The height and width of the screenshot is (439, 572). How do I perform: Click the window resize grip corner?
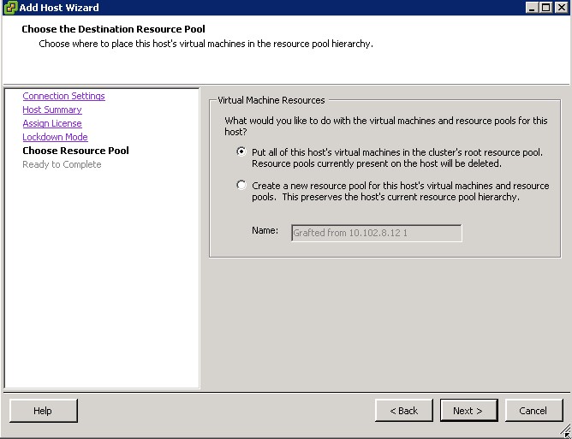pos(566,433)
